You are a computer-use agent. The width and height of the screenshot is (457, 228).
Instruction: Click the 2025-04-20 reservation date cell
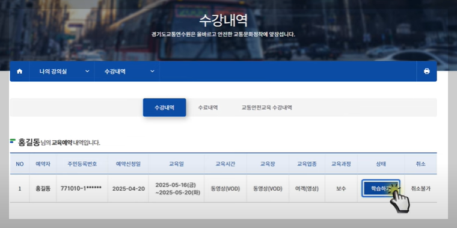129,189
